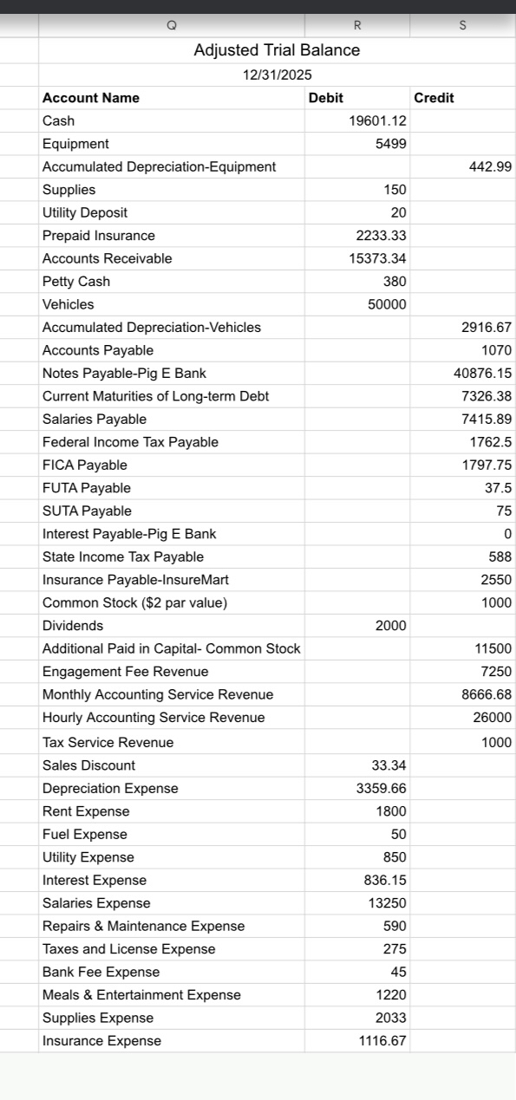Select the Debit header cell
The image size is (516, 1100).
click(358, 98)
